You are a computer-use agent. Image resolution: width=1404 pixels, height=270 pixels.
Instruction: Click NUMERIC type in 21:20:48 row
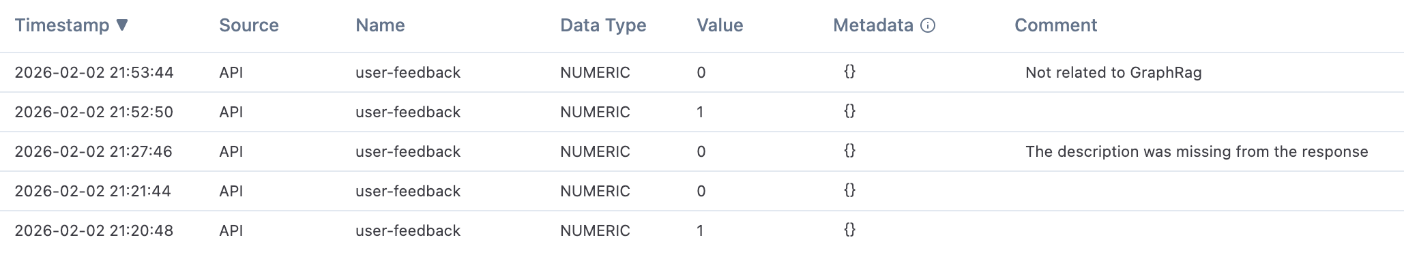point(595,230)
